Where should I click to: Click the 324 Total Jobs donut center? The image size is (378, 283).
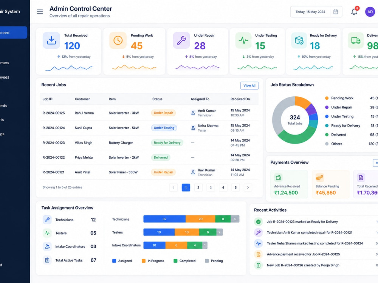(x=295, y=120)
